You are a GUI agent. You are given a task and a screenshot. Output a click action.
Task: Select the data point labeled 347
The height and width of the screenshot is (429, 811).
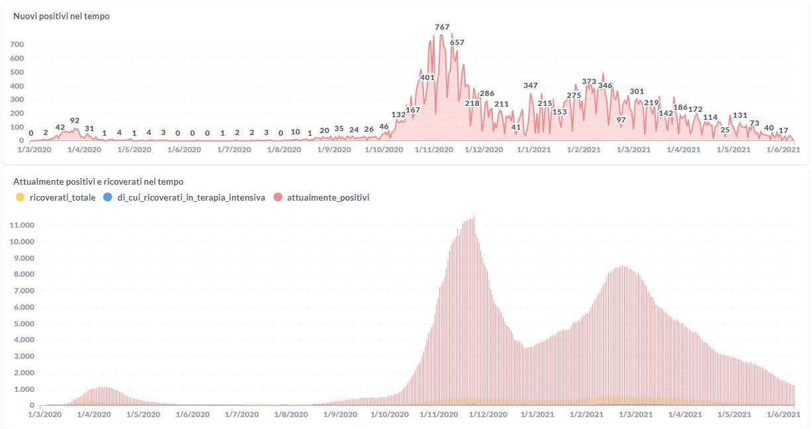pos(531,85)
